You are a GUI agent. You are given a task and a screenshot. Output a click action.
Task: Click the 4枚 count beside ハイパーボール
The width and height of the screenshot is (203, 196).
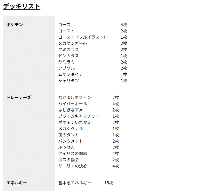coord(116,104)
